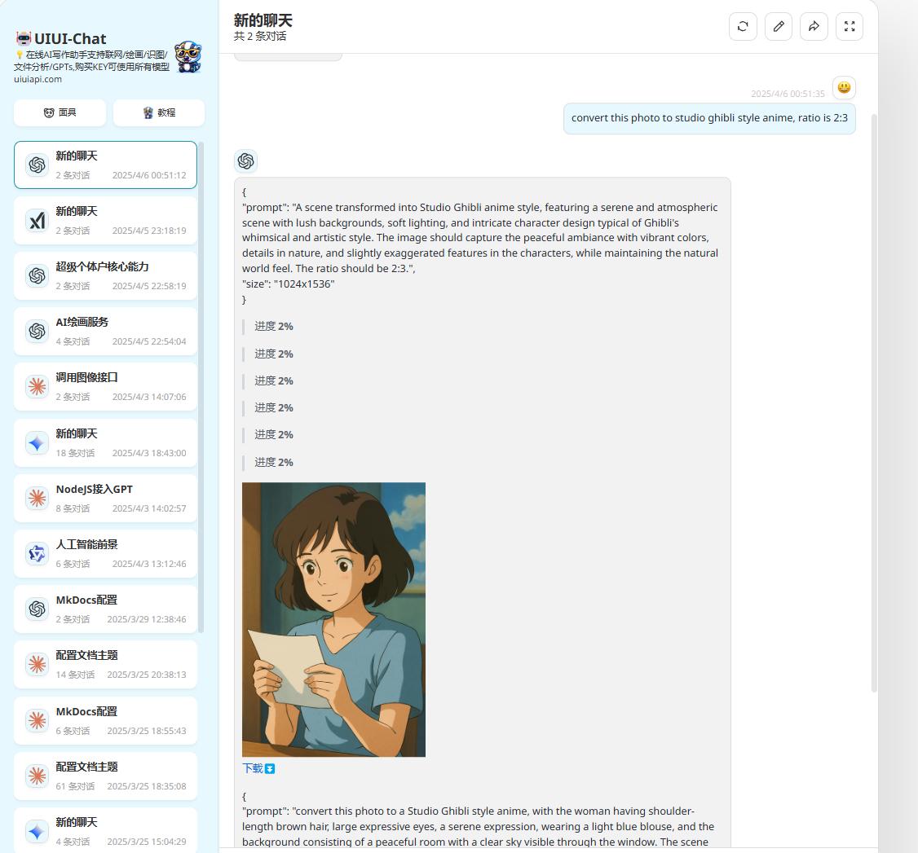The height and width of the screenshot is (853, 918).
Task: Open 新的聊天 with 18 条对话
Action: coord(105,443)
